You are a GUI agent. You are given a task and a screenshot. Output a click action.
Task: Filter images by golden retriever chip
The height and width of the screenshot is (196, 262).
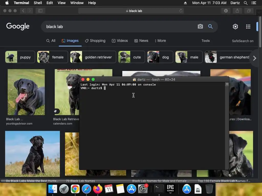[x=93, y=57]
